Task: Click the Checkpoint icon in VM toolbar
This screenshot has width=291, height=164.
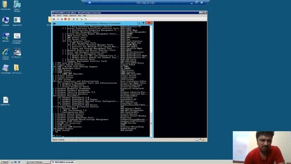Action: tap(82, 19)
